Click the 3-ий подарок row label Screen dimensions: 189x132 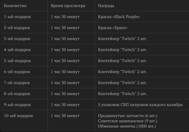[x=17, y=39]
